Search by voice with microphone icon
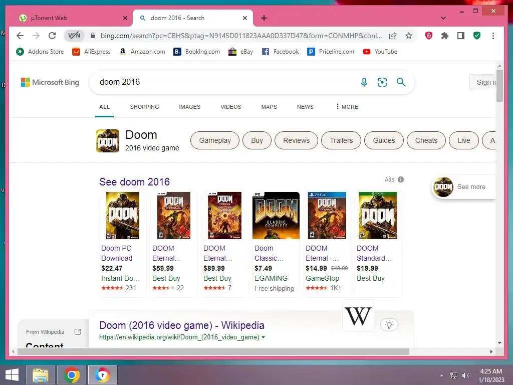 coord(364,82)
